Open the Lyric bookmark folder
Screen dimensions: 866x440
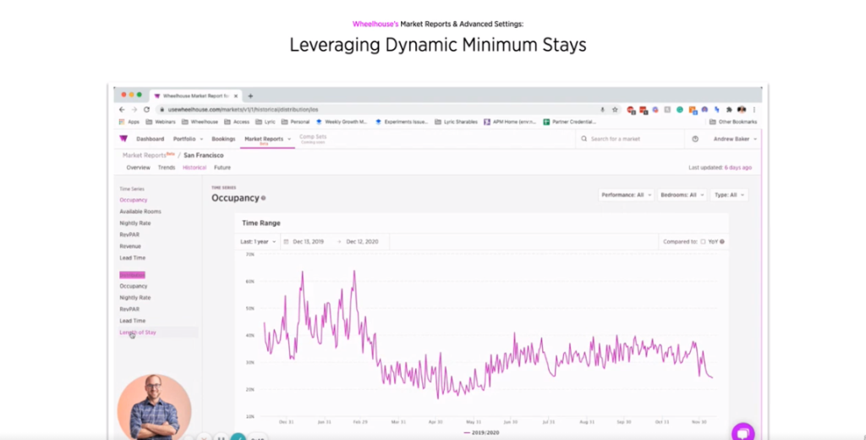(266, 122)
